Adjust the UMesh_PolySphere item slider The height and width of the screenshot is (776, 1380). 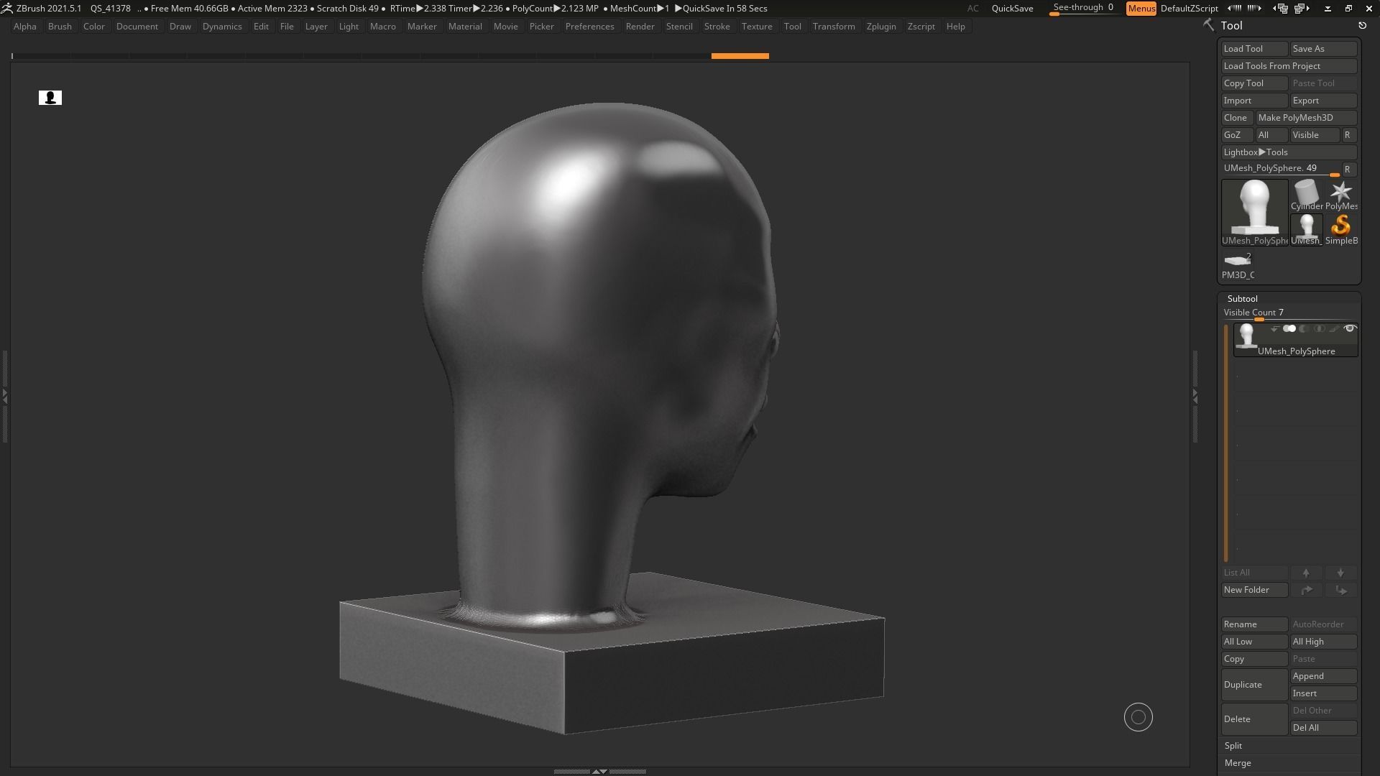coord(1282,170)
